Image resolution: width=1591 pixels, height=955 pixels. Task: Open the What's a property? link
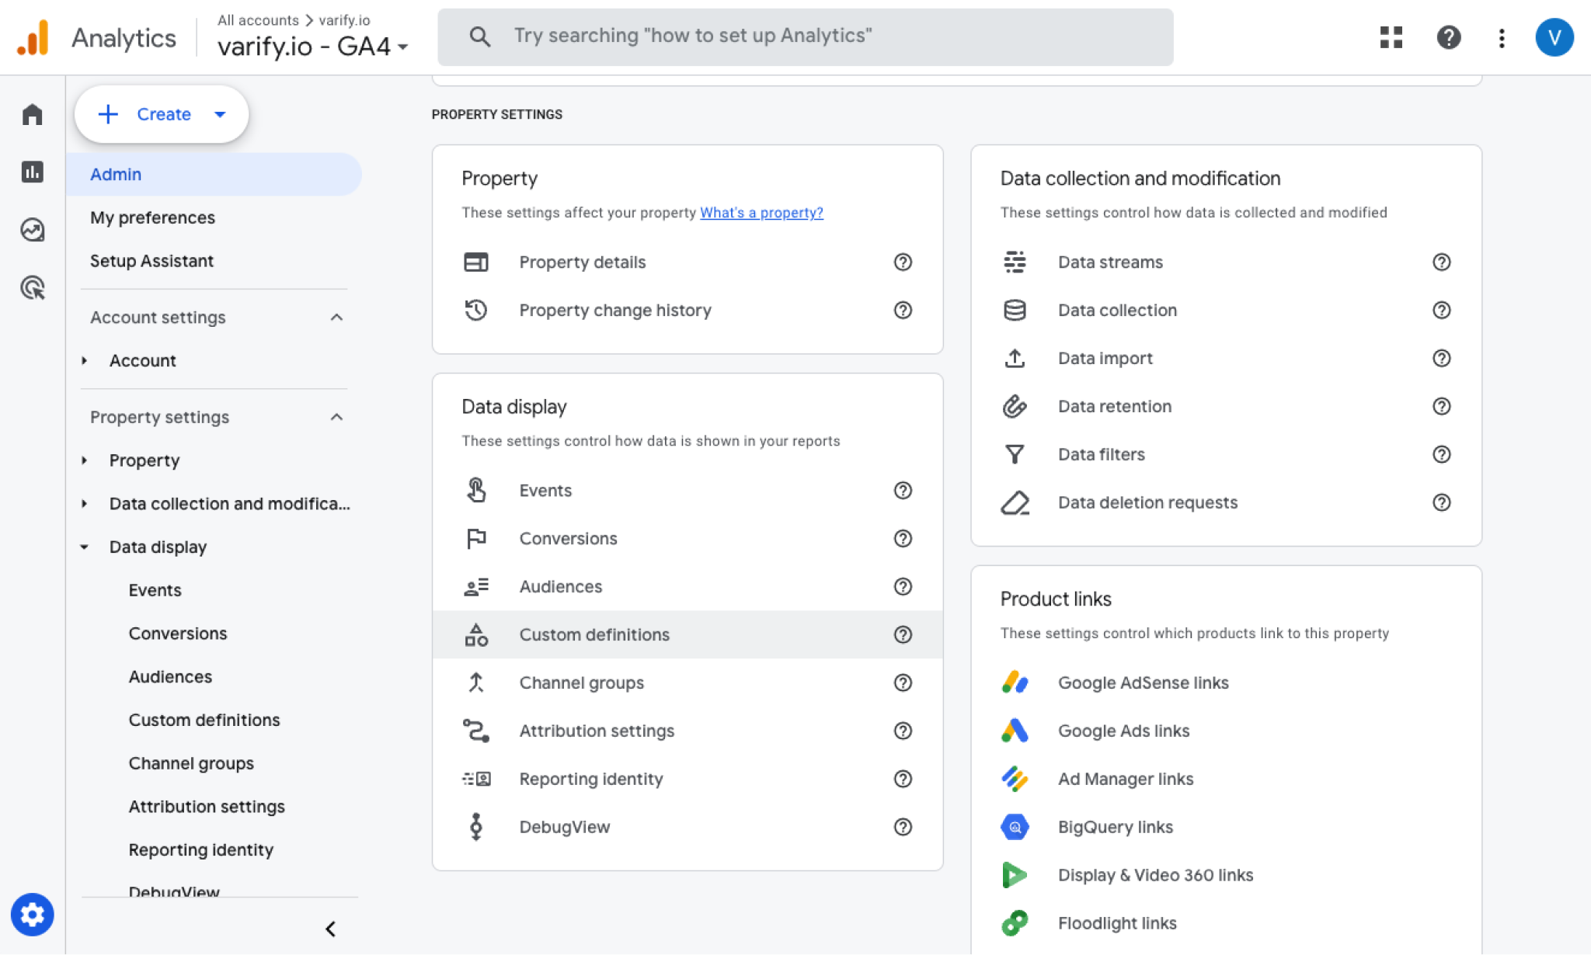[x=761, y=213]
